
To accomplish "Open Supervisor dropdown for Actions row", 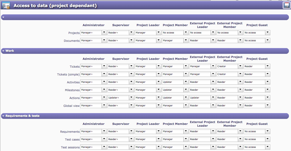I will pos(131,98).
